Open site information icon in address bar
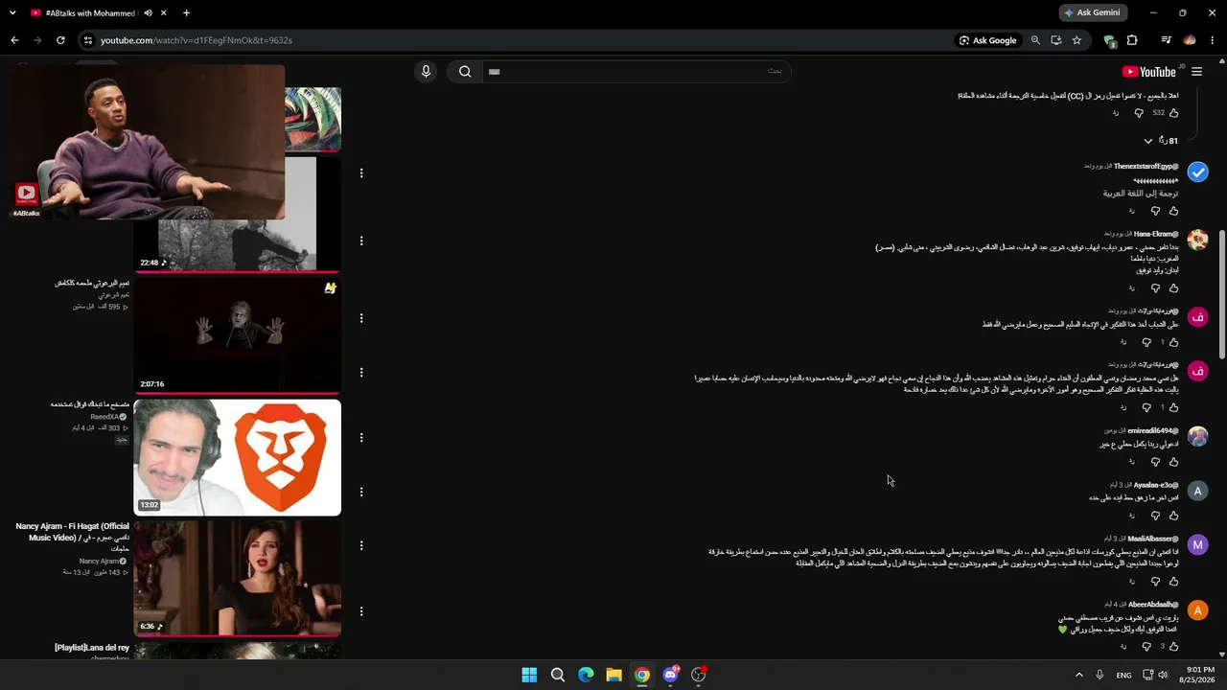 87,40
